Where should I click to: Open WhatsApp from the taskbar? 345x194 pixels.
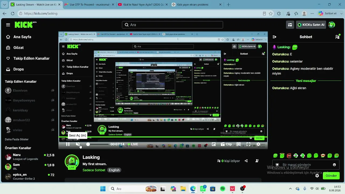click(203, 189)
